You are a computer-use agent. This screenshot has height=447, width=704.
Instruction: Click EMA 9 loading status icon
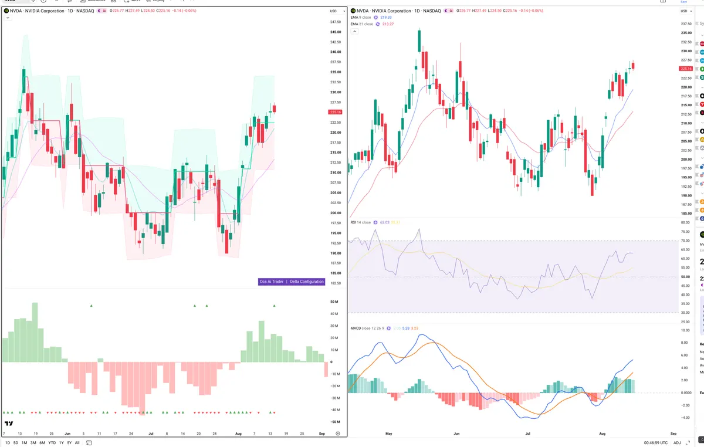[x=376, y=18]
